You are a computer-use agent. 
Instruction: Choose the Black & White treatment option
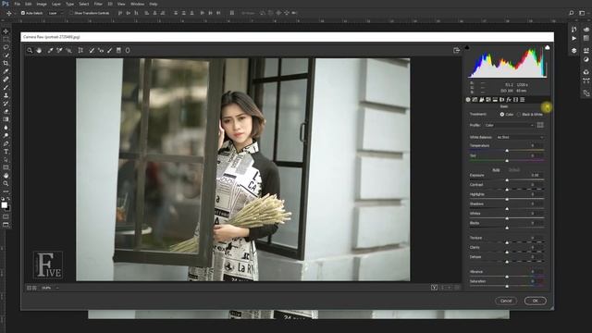(x=519, y=114)
